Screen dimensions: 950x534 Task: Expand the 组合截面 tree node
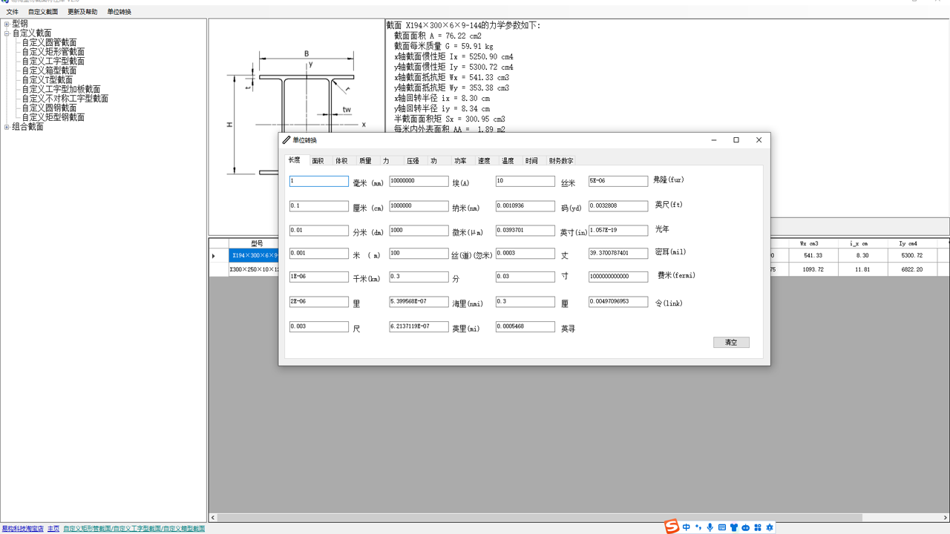[x=7, y=127]
